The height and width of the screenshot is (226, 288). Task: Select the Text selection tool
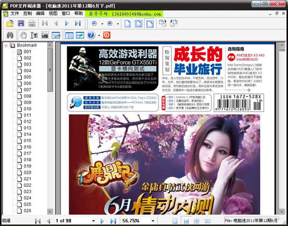coord(34,35)
